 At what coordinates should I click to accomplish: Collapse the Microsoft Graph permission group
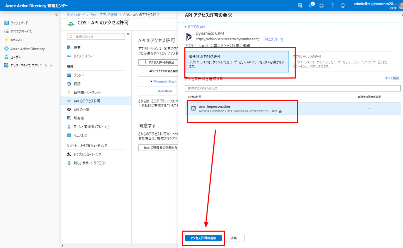(151, 81)
